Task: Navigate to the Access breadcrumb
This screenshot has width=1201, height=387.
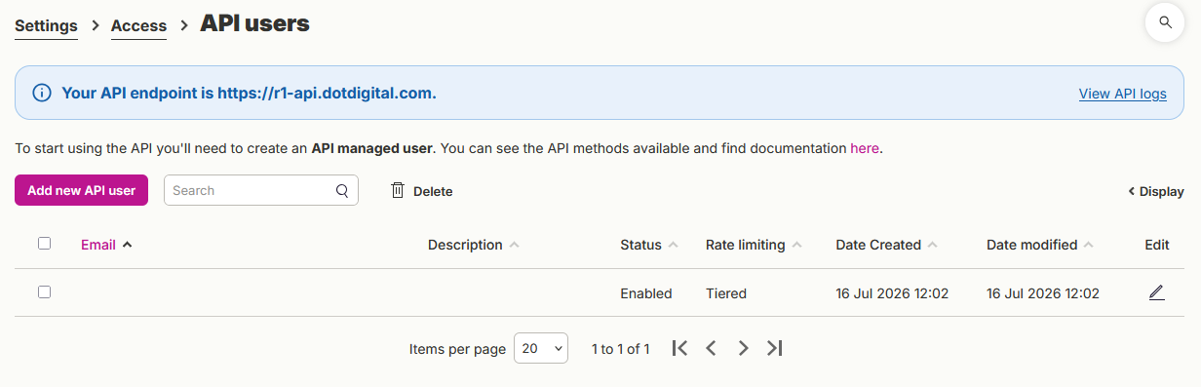Action: tap(138, 25)
